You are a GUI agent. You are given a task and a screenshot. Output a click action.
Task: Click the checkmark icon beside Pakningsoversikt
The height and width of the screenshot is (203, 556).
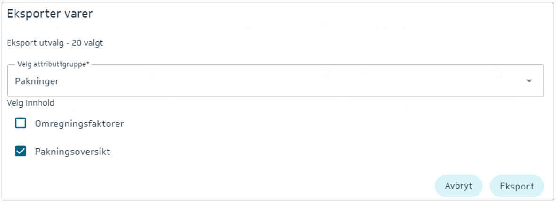point(21,151)
